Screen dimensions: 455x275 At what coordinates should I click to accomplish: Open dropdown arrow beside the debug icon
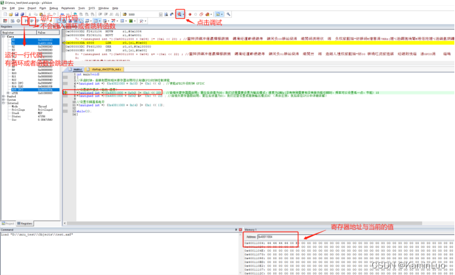(x=183, y=14)
